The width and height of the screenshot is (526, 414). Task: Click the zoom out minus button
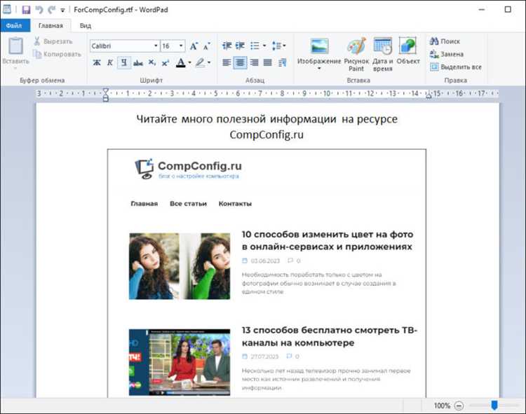point(459,406)
